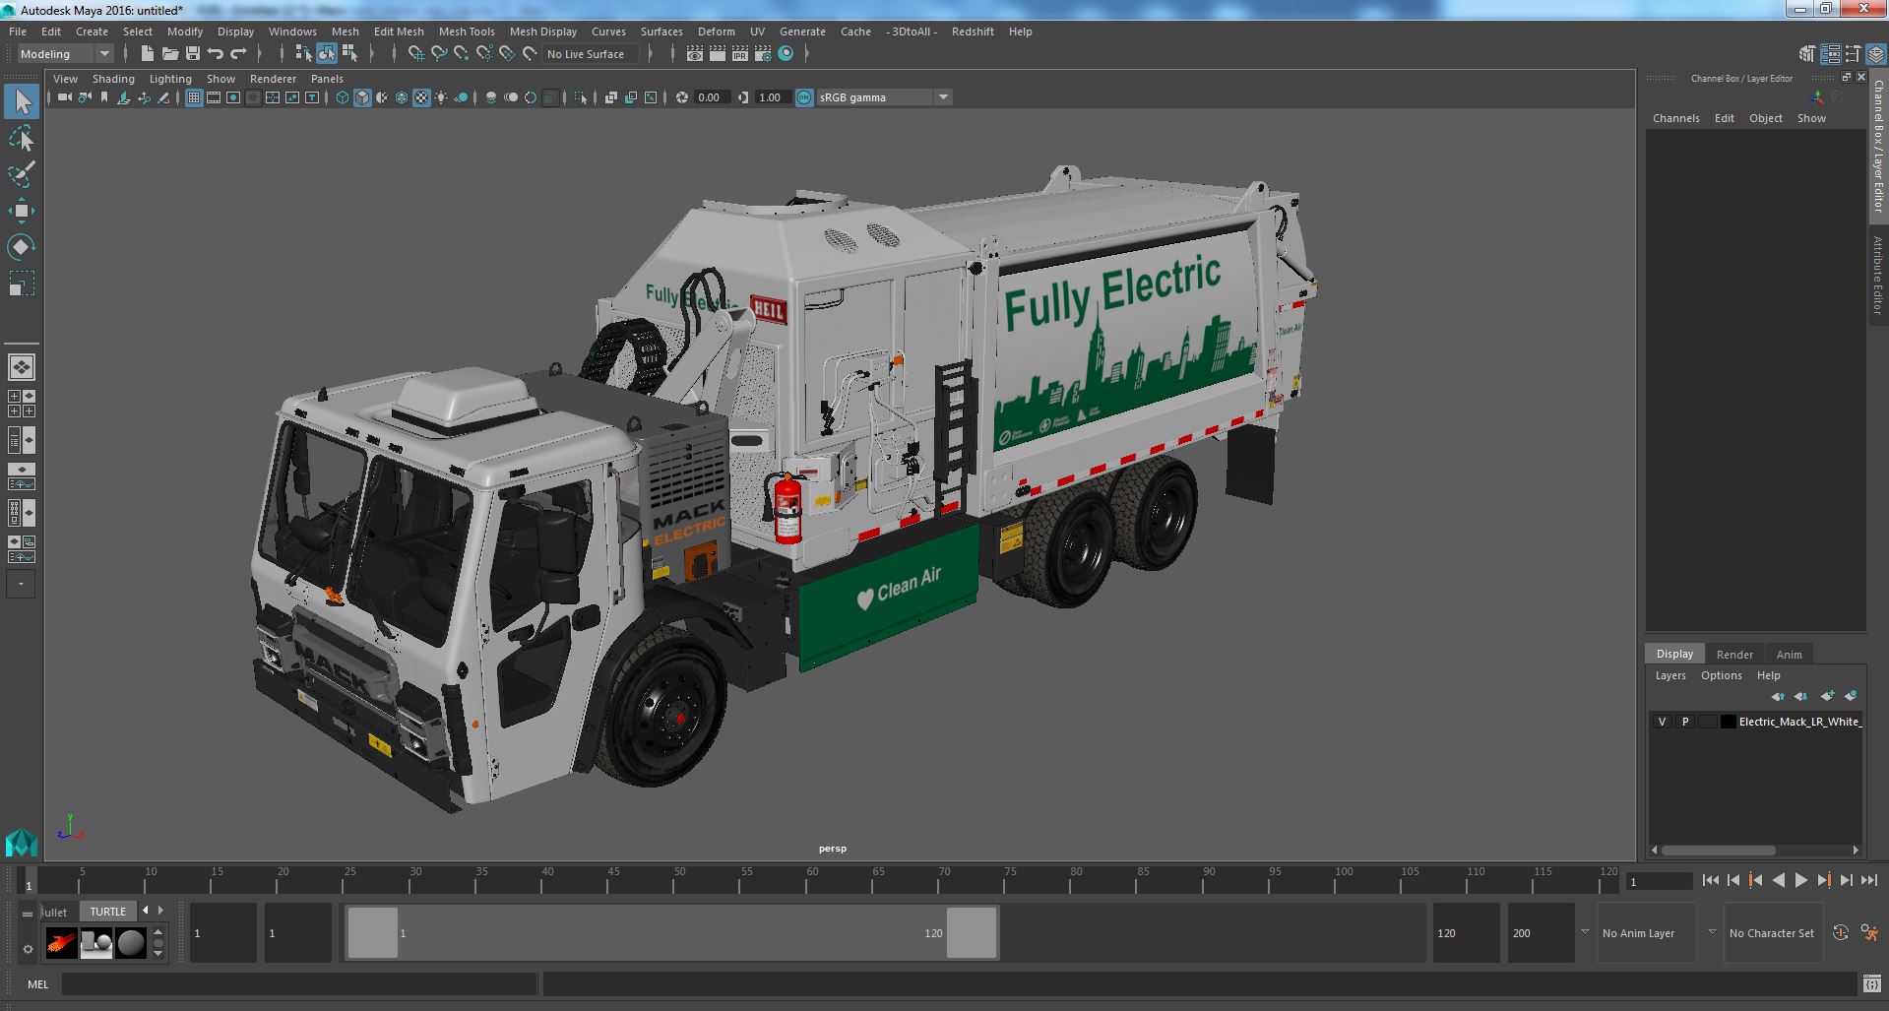Select the Electric_Mack_LR_White layer color swatch

(1728, 722)
